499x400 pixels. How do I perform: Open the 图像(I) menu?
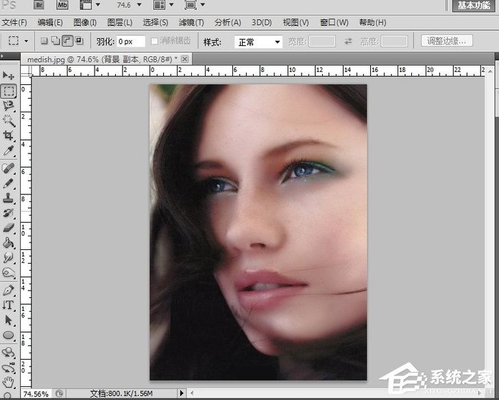85,23
